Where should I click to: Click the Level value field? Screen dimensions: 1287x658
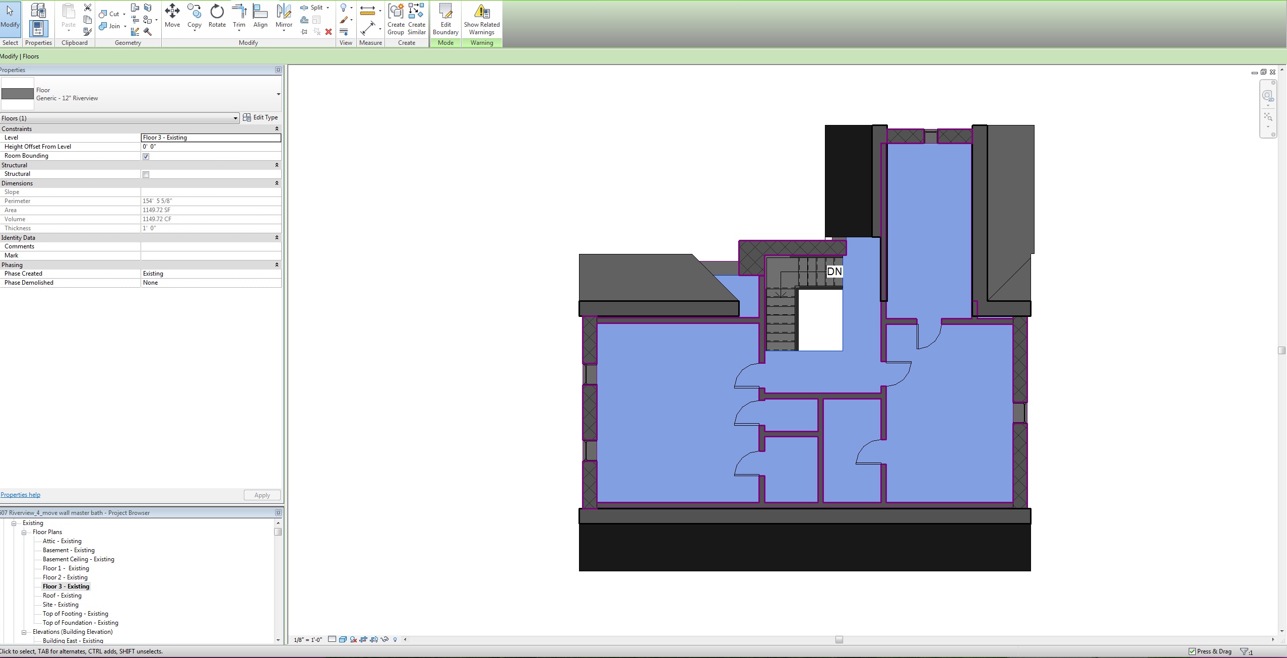click(211, 138)
